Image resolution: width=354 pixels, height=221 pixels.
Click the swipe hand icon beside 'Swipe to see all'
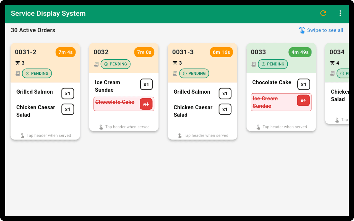pos(302,30)
